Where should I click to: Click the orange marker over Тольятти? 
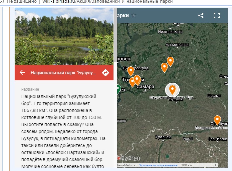(137, 80)
